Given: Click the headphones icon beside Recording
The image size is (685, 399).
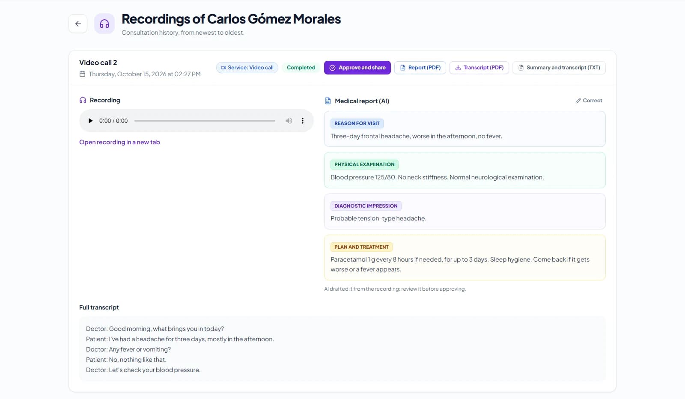Looking at the screenshot, I should [x=83, y=100].
